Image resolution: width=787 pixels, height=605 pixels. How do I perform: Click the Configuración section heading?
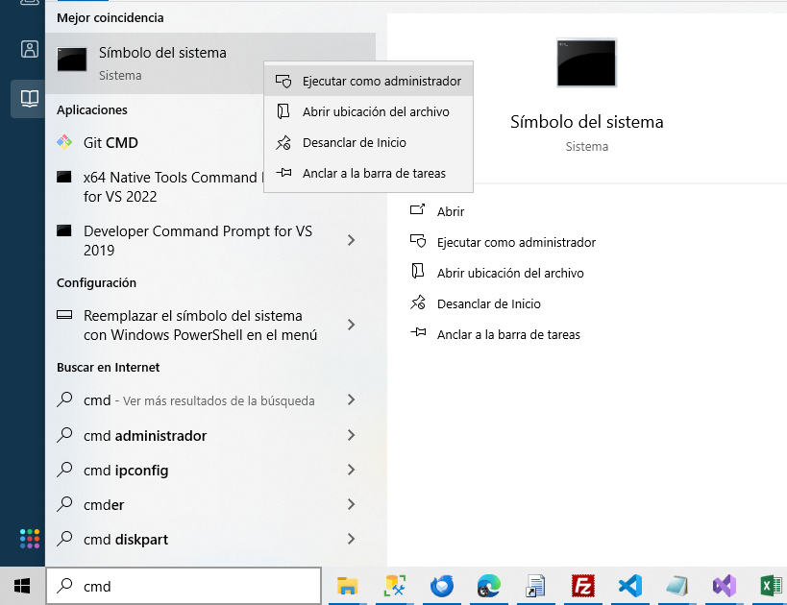[x=96, y=283]
